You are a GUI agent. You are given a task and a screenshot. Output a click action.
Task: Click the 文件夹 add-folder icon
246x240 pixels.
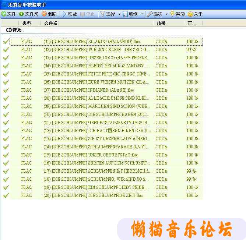coord(21,14)
